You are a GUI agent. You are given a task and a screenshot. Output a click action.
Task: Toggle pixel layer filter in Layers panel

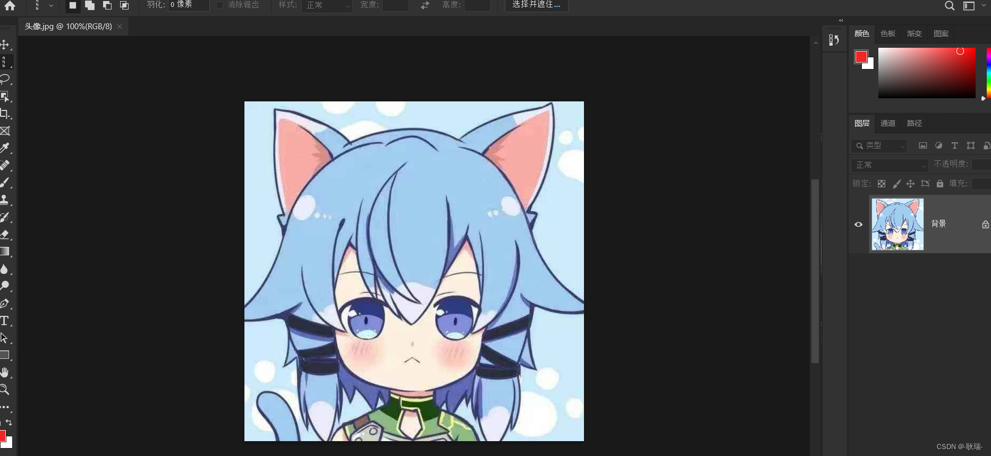pos(923,145)
